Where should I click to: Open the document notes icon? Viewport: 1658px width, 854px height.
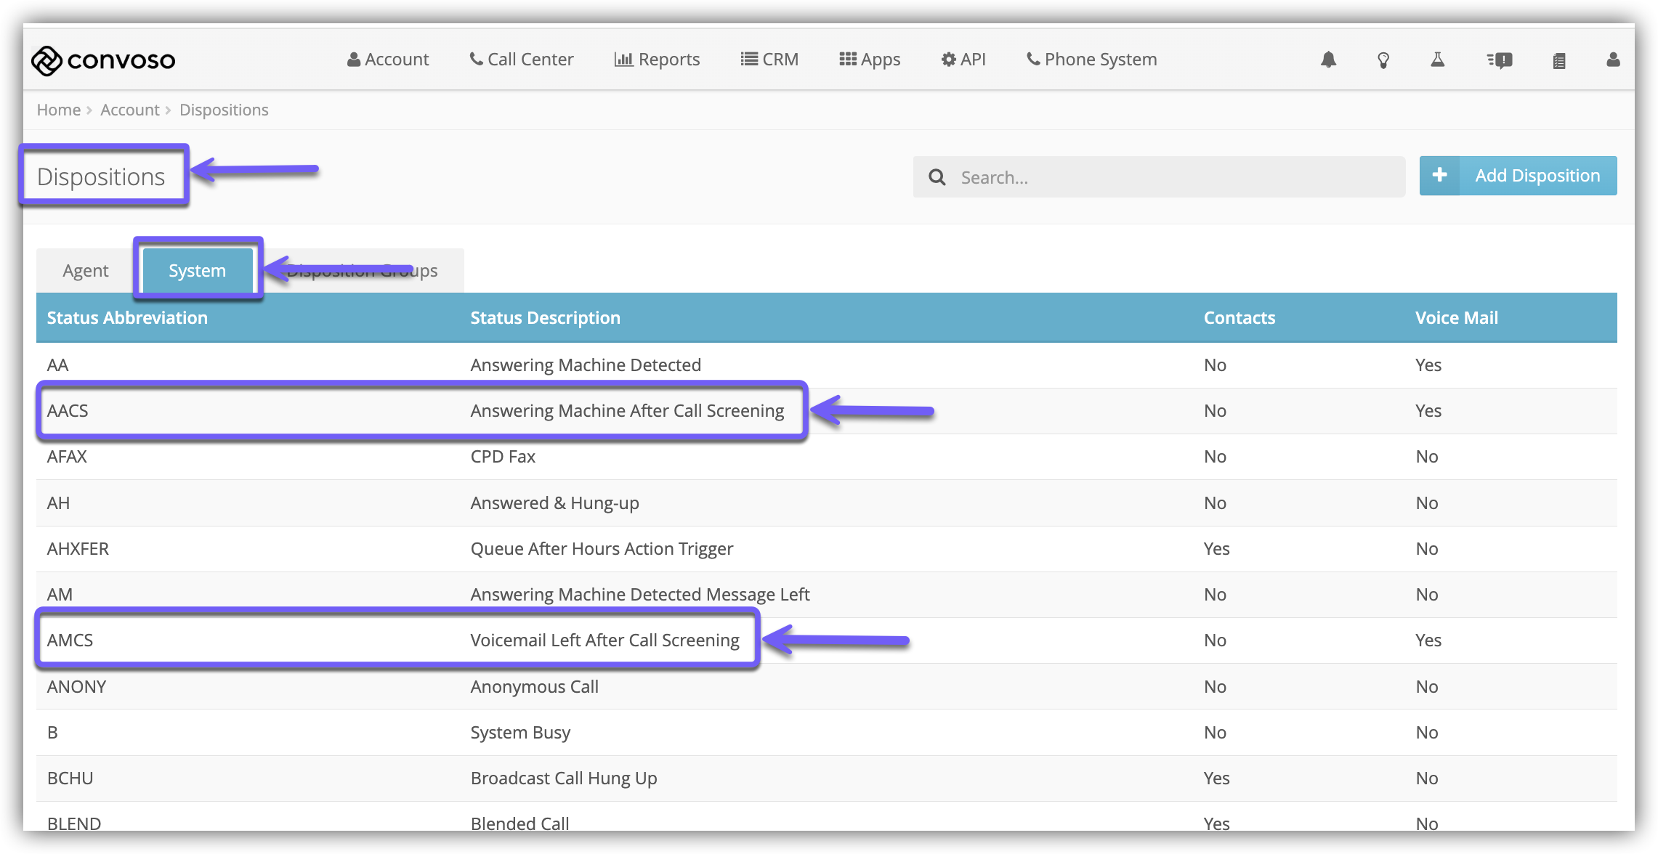pyautogui.click(x=1558, y=61)
